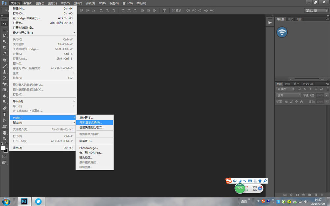Open the 类型 layer filter dropdown
The width and height of the screenshot is (330, 206).
point(285,89)
